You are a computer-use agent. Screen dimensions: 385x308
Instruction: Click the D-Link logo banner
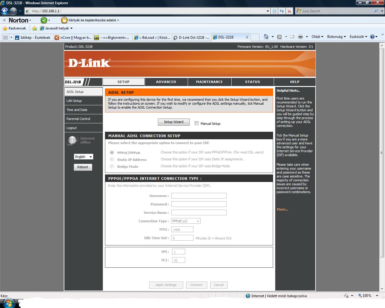click(89, 63)
